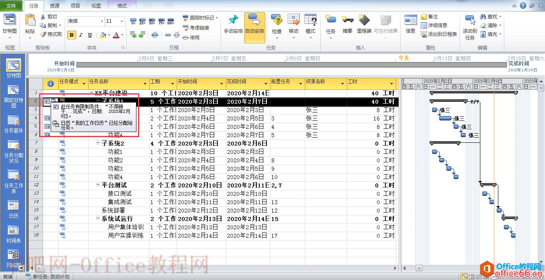Screen dimensions: 545x280
Task: Mark task 100% complete
Action: [x=171, y=21]
